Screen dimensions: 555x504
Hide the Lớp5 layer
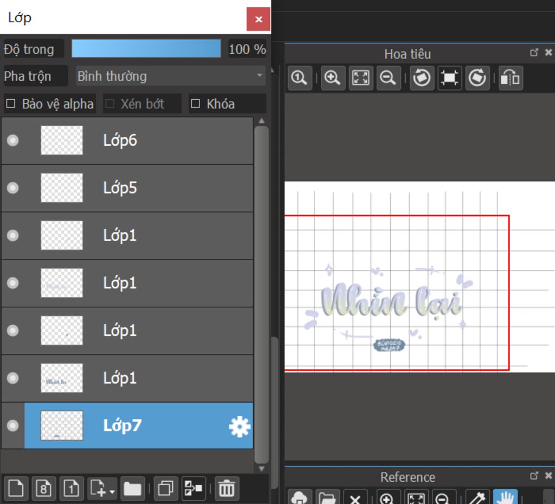point(13,188)
